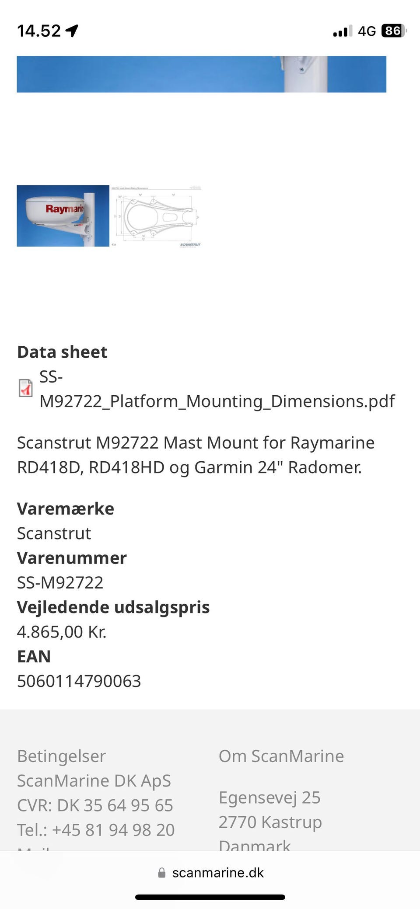Tap the 4G network indicator

[x=367, y=31]
